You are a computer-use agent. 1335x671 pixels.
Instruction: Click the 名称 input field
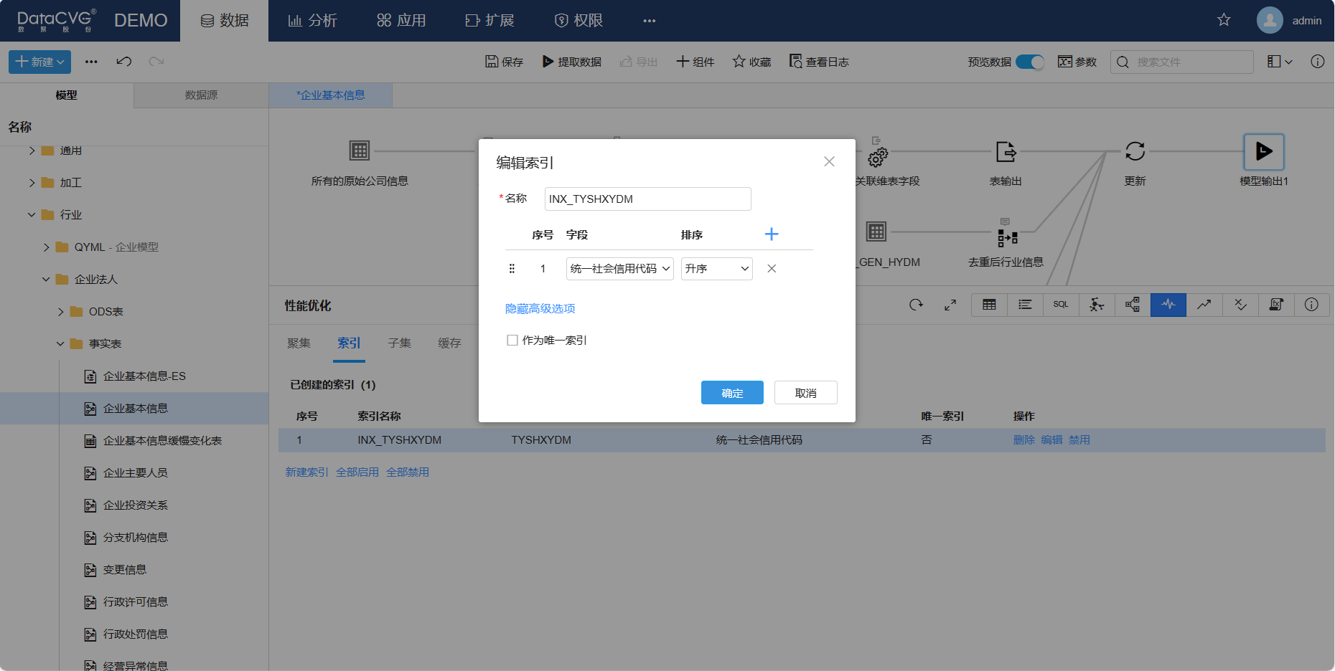click(648, 199)
